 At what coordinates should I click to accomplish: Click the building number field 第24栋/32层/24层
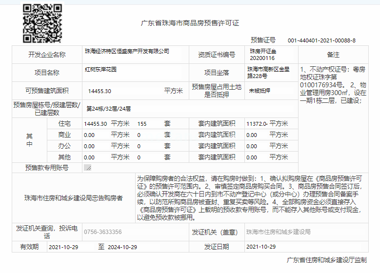tap(109, 108)
